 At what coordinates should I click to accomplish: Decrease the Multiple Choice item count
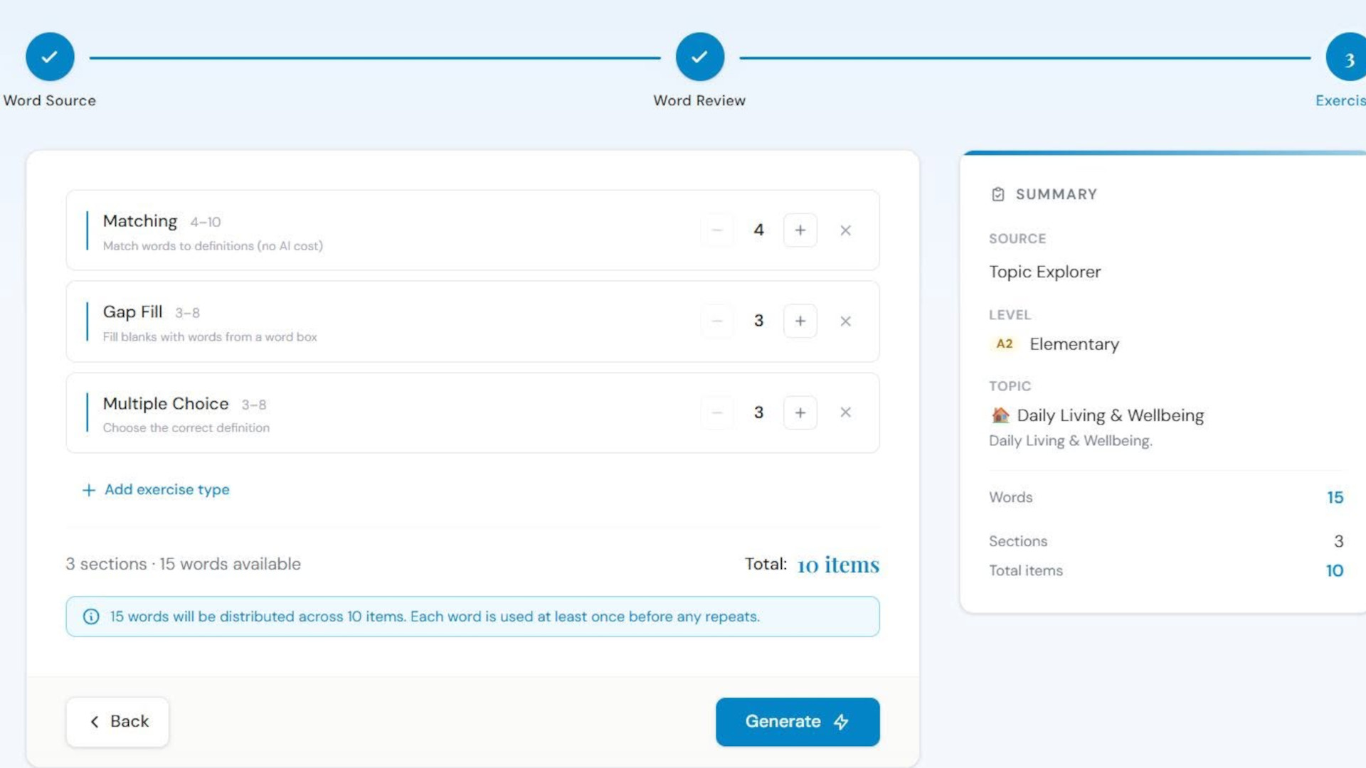(717, 412)
